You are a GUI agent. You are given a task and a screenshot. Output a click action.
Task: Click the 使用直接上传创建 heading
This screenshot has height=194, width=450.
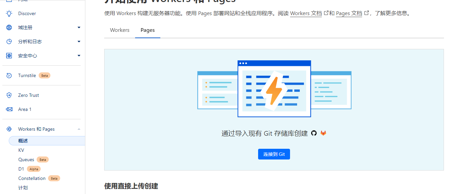tap(131, 186)
